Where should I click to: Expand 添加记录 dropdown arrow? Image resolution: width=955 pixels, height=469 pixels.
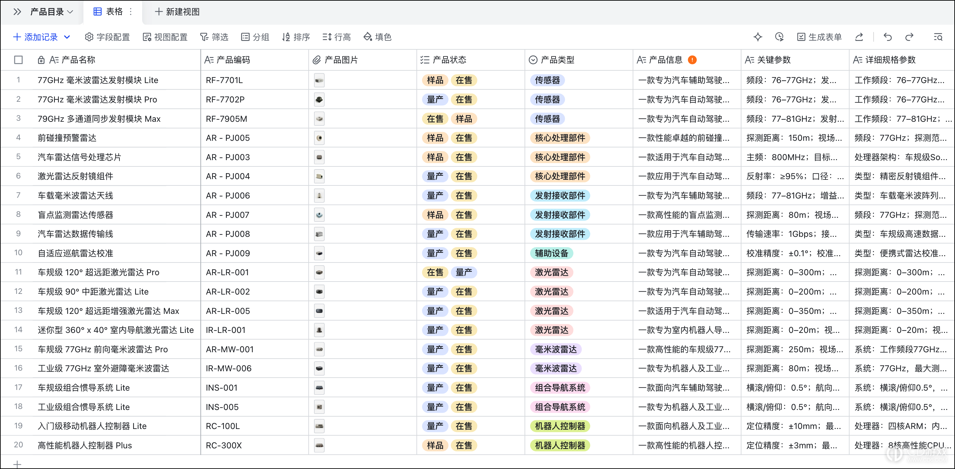point(67,37)
